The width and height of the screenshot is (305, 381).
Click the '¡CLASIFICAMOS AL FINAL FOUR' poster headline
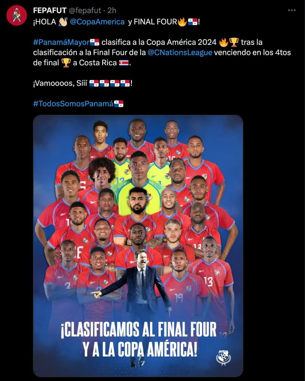click(x=139, y=330)
